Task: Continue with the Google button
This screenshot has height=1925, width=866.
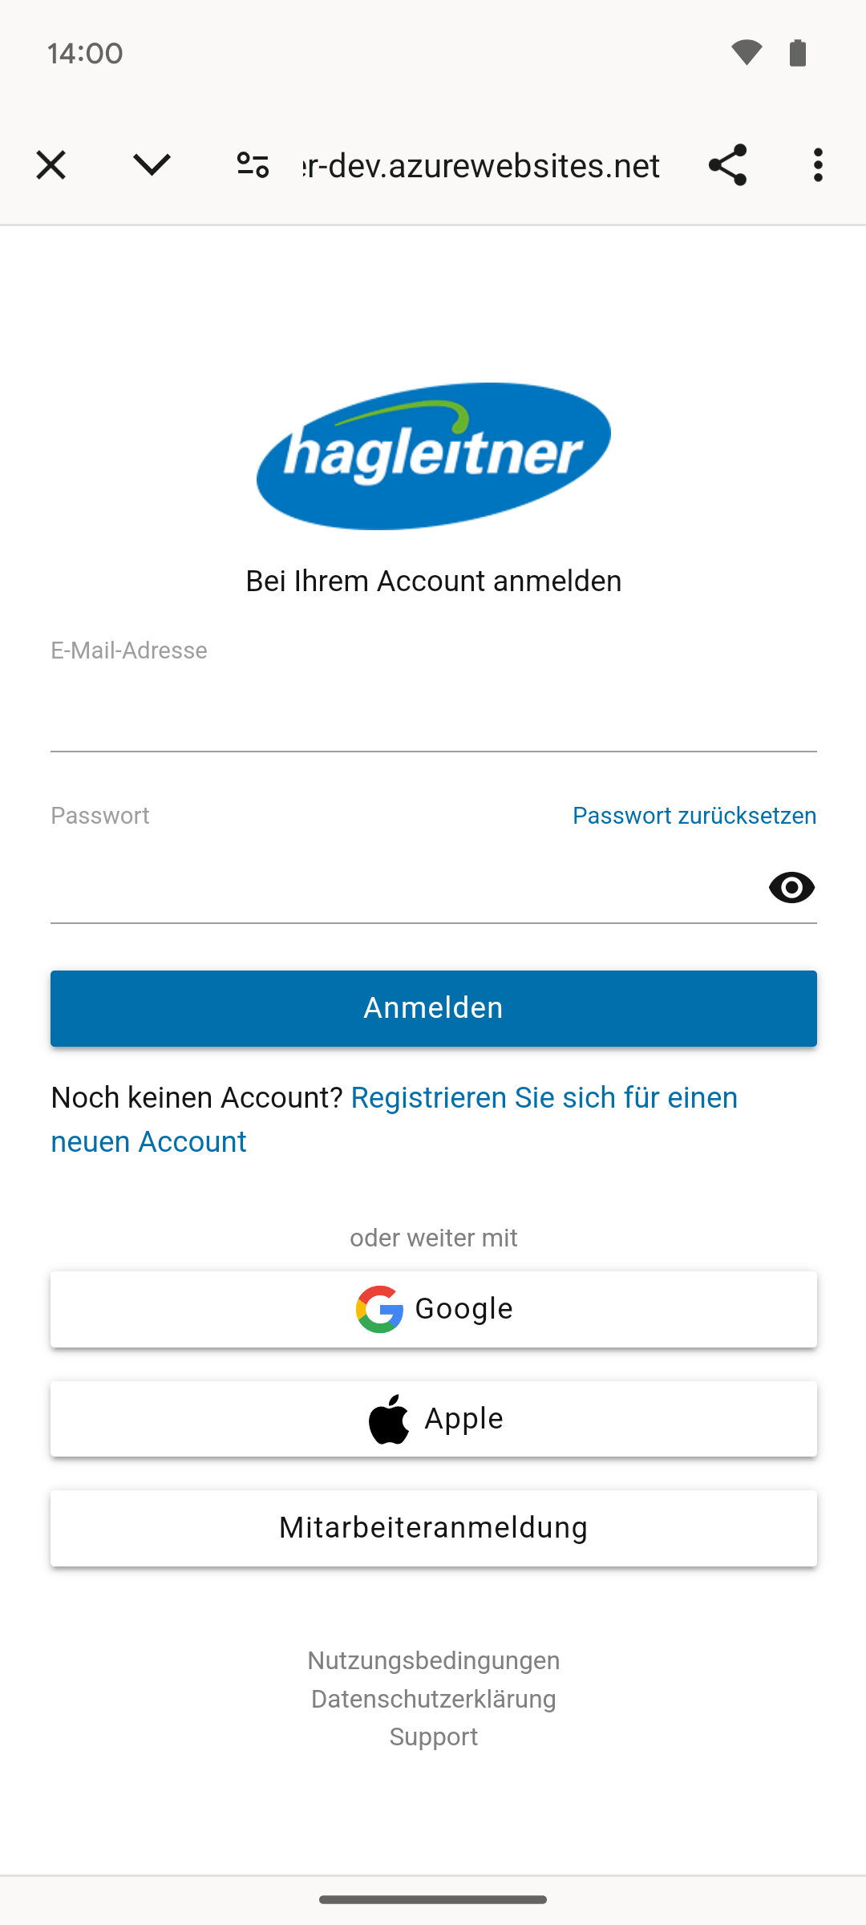Action: click(434, 1309)
